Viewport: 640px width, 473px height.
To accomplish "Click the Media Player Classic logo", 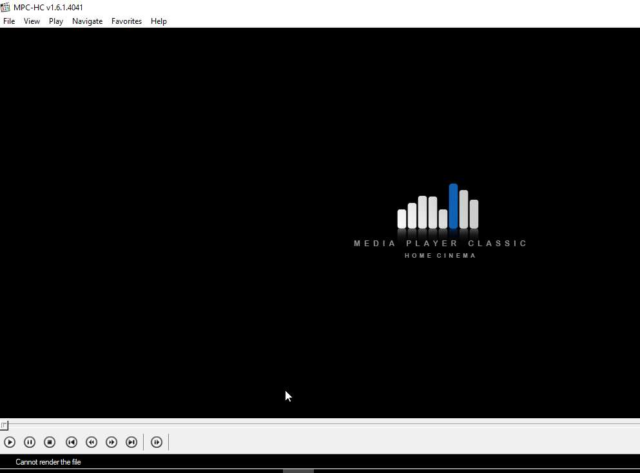I will [440, 221].
